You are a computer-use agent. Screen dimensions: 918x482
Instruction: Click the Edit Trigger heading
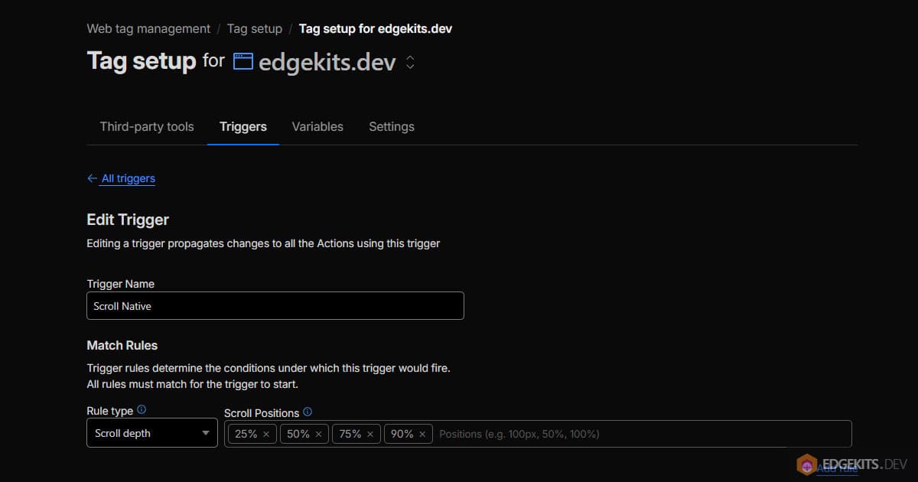pos(128,220)
